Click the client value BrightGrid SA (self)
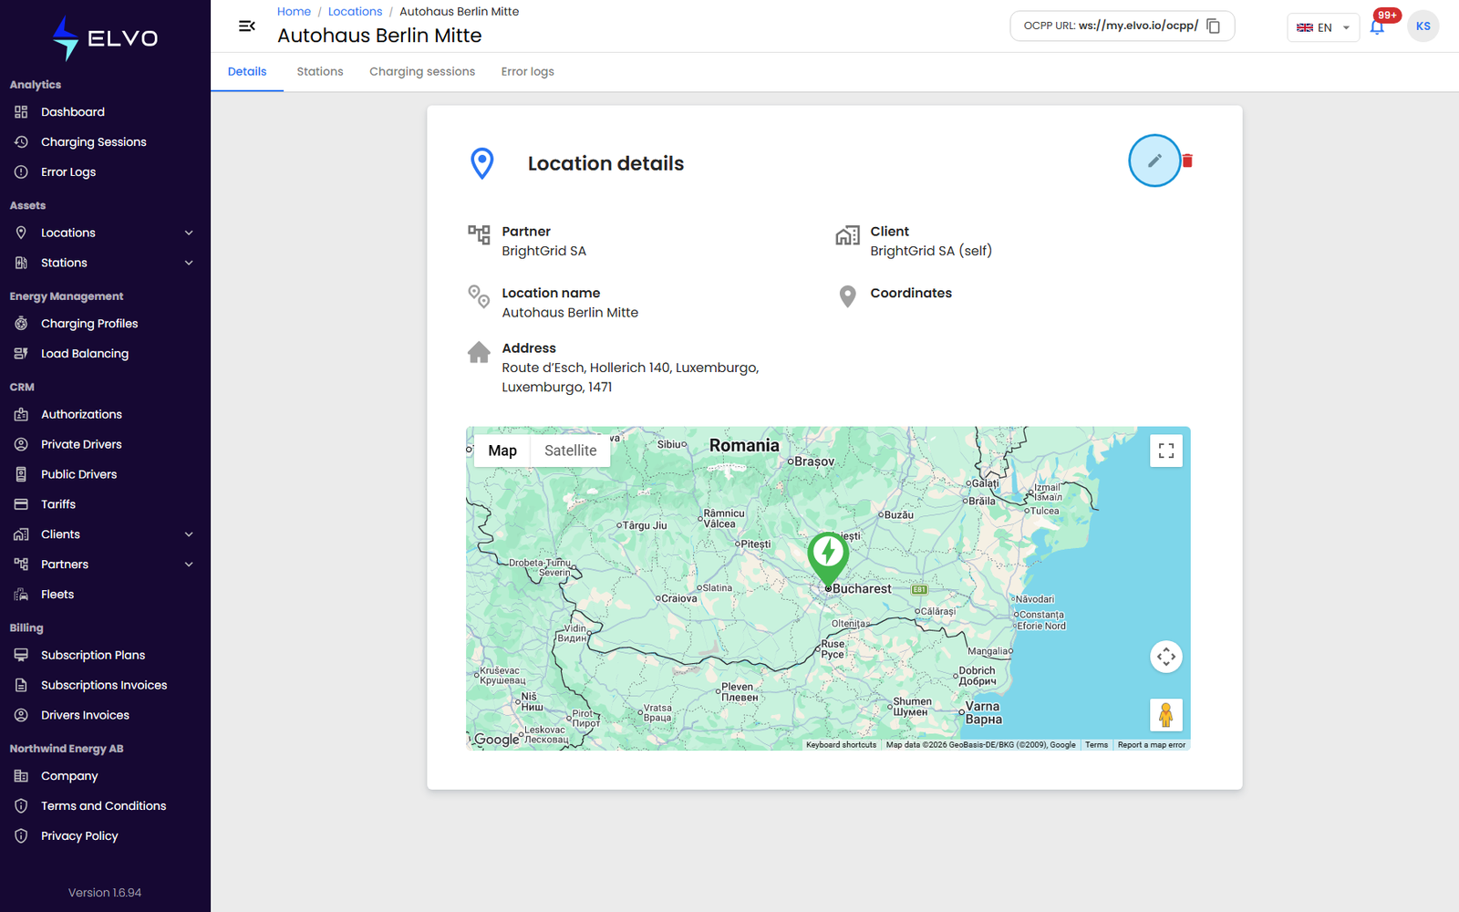This screenshot has height=912, width=1459. (x=931, y=251)
